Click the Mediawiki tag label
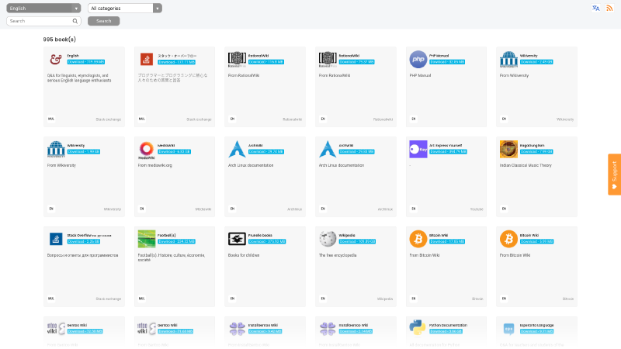This screenshot has width=621, height=349. point(203,209)
